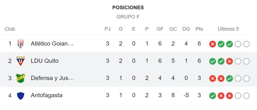Image resolution: width=257 pixels, height=110 pixels.
Task: Open the Antofagasta team name
Action: pos(46,95)
